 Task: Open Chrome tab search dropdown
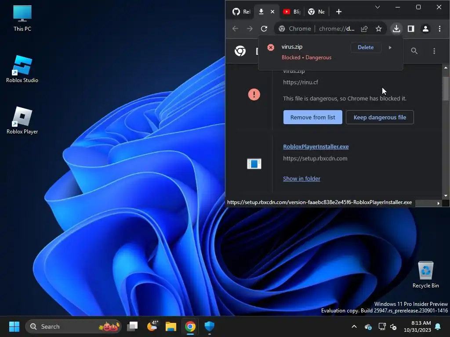pyautogui.click(x=377, y=7)
